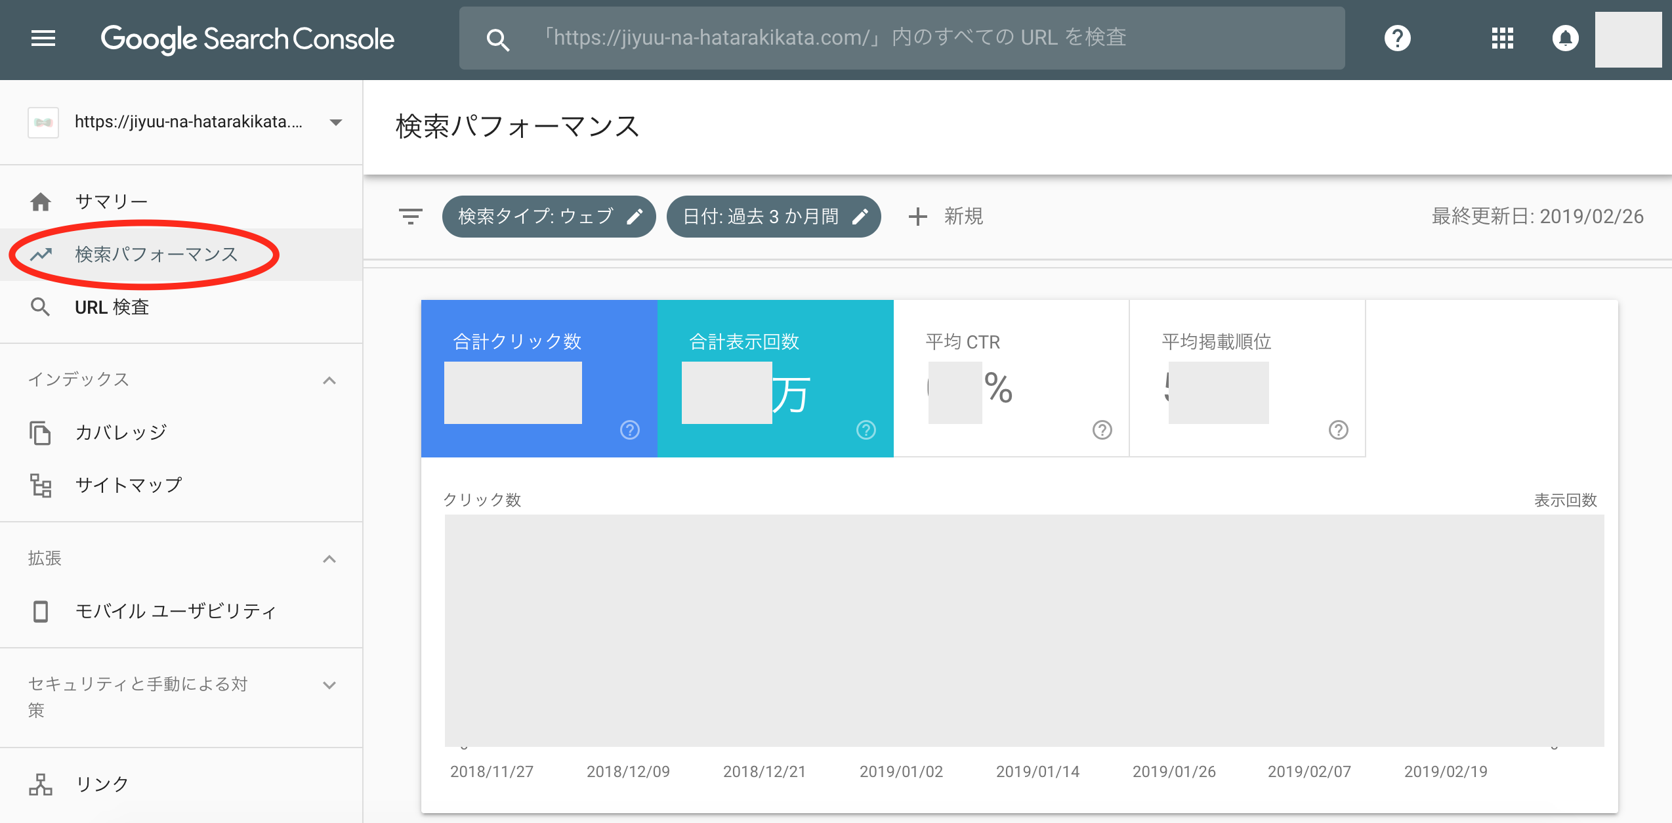Click the 最終更新日: 2019/02/26 text
The image size is (1672, 823).
(1537, 217)
